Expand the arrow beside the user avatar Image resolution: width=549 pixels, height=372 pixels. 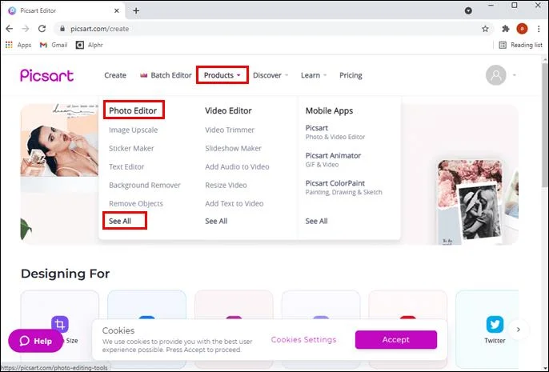pos(515,75)
